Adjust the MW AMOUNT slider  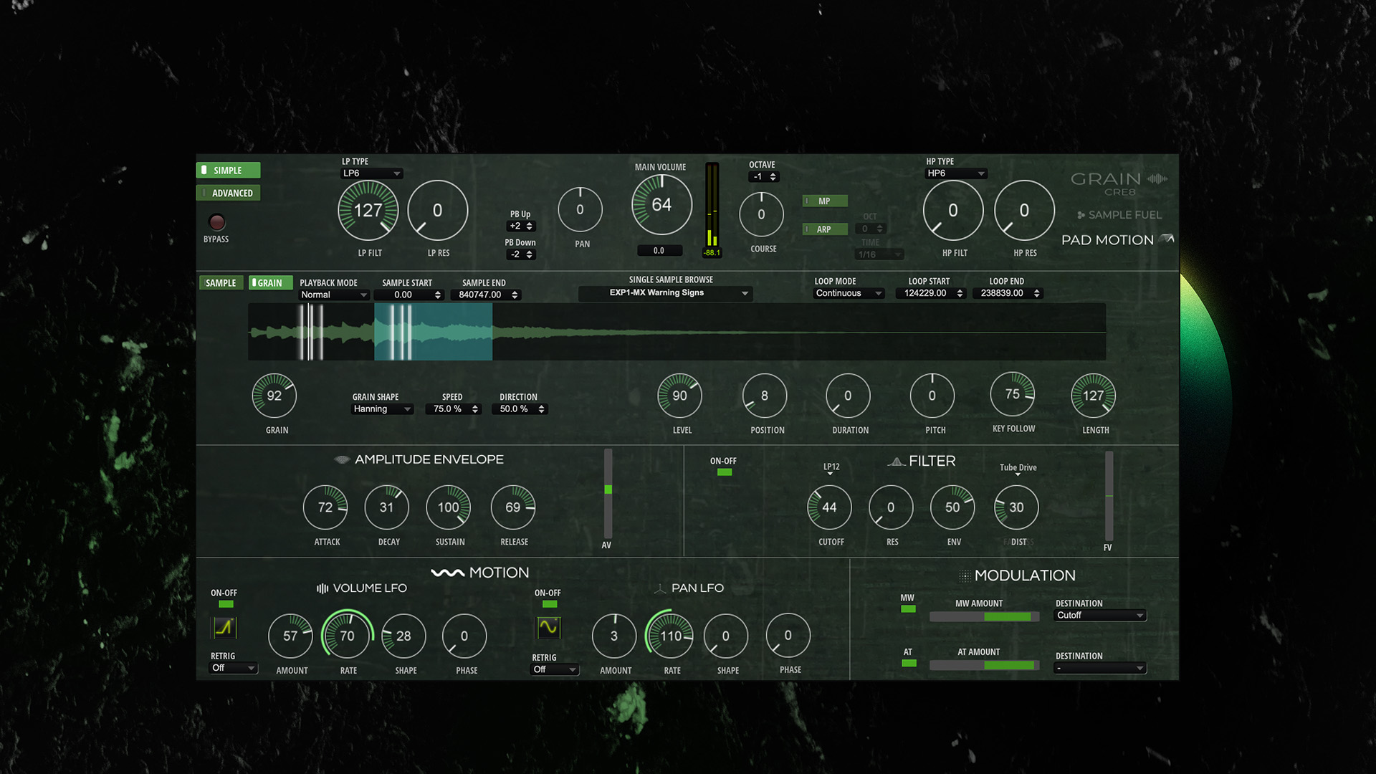point(984,616)
